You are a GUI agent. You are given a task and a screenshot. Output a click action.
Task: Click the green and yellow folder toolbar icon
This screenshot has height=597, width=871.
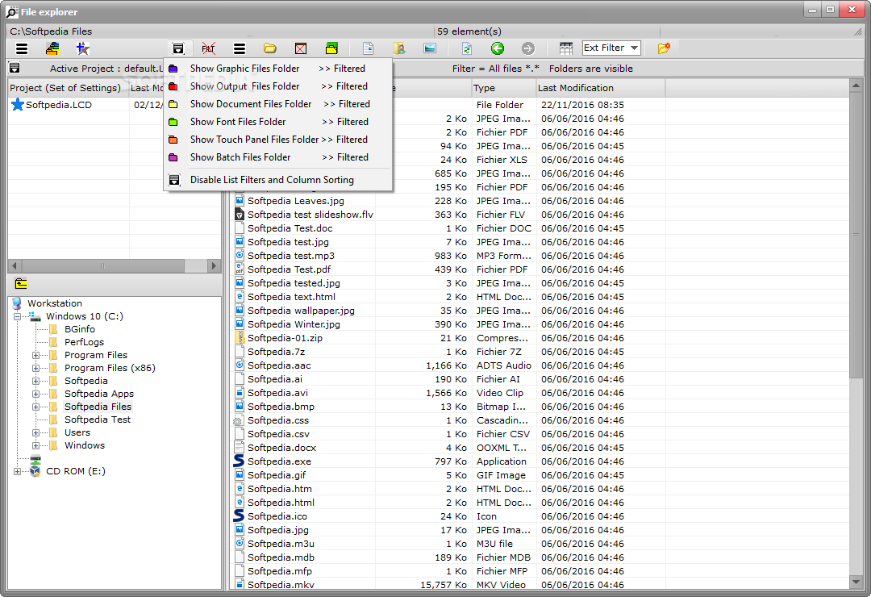pos(331,48)
